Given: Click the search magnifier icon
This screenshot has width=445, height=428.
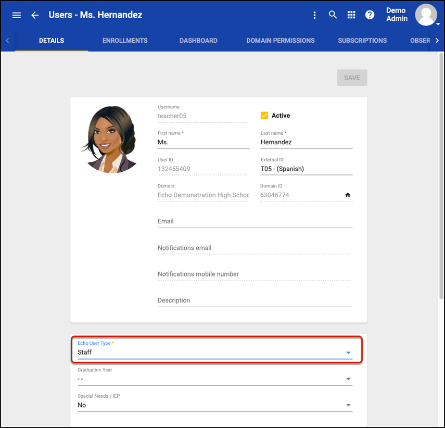Looking at the screenshot, I should tap(333, 15).
